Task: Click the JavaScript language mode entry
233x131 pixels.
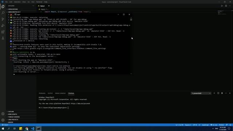Action: coord(205,125)
